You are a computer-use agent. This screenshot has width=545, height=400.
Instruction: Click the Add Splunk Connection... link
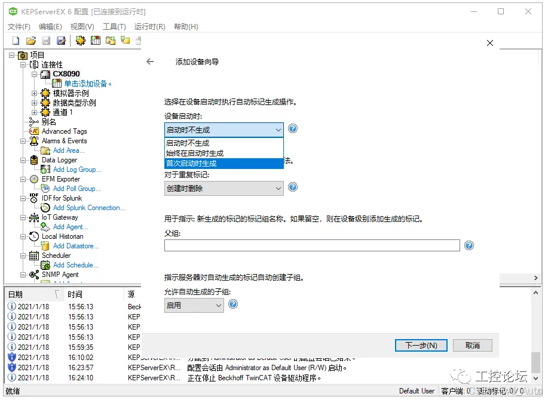(x=89, y=208)
